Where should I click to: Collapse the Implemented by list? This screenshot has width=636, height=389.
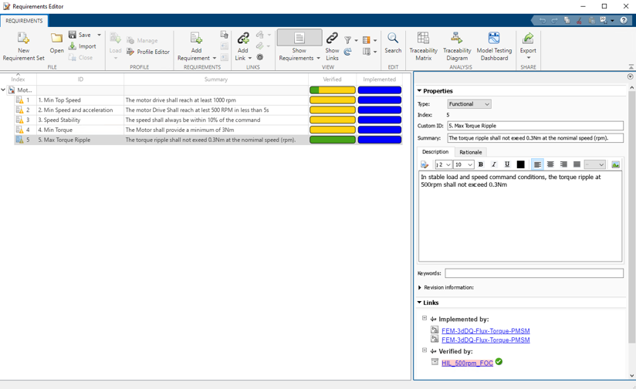point(425,319)
